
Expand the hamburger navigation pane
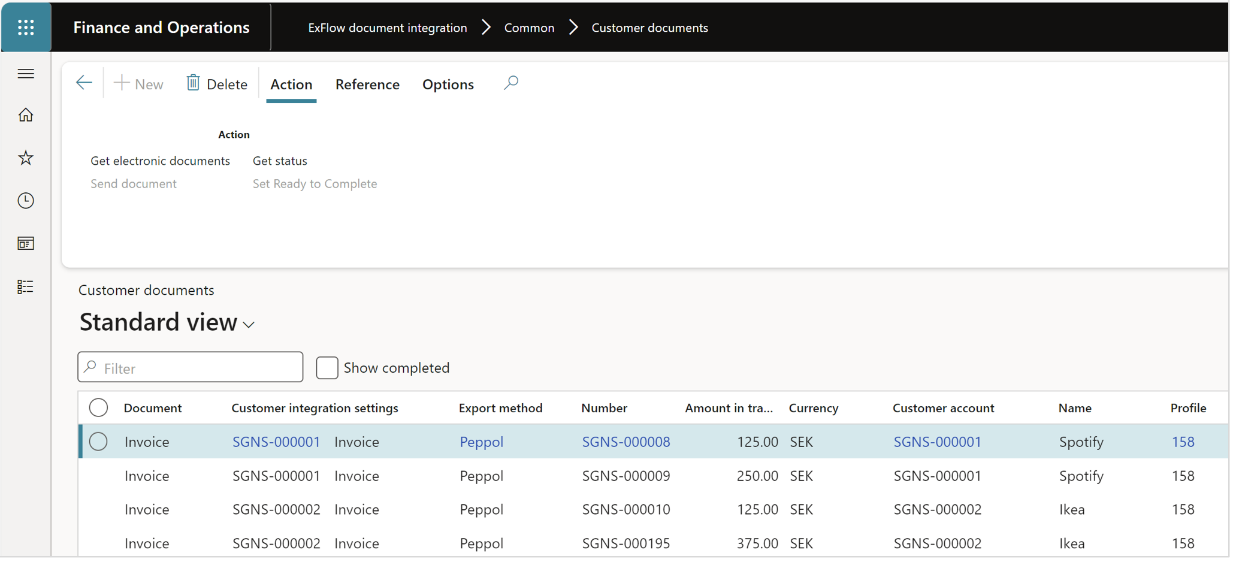click(x=26, y=74)
